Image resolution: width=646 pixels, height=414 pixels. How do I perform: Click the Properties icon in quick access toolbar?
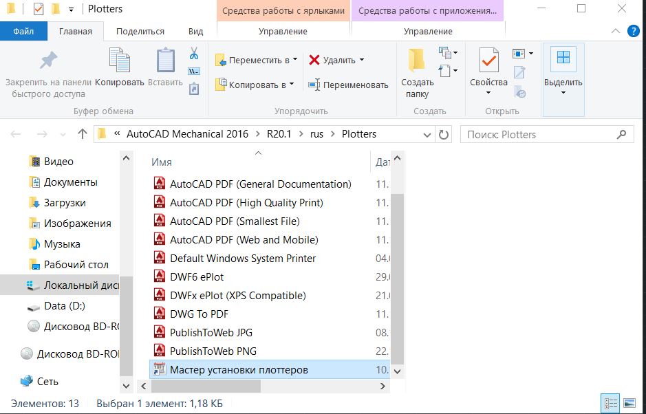click(39, 9)
